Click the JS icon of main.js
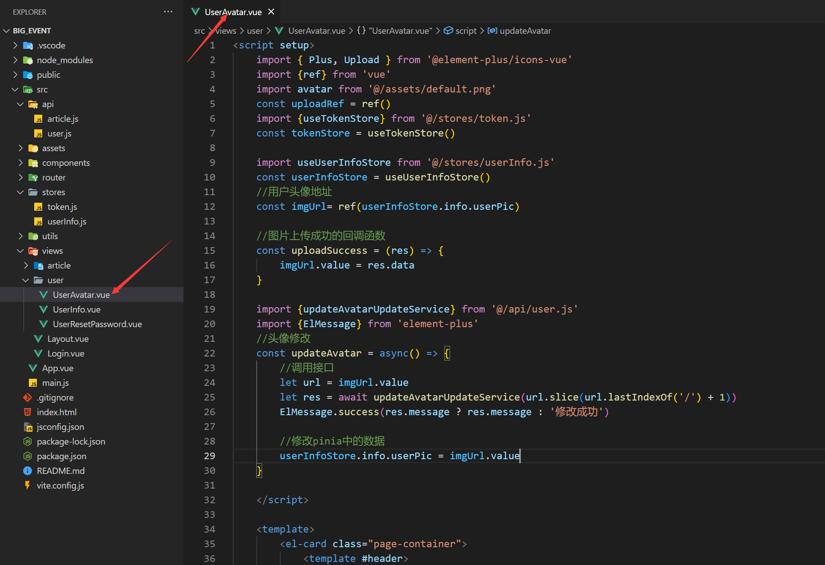825x565 pixels. (33, 383)
